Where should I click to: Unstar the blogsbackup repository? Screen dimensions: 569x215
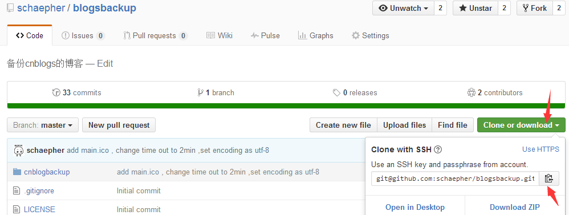pos(475,8)
